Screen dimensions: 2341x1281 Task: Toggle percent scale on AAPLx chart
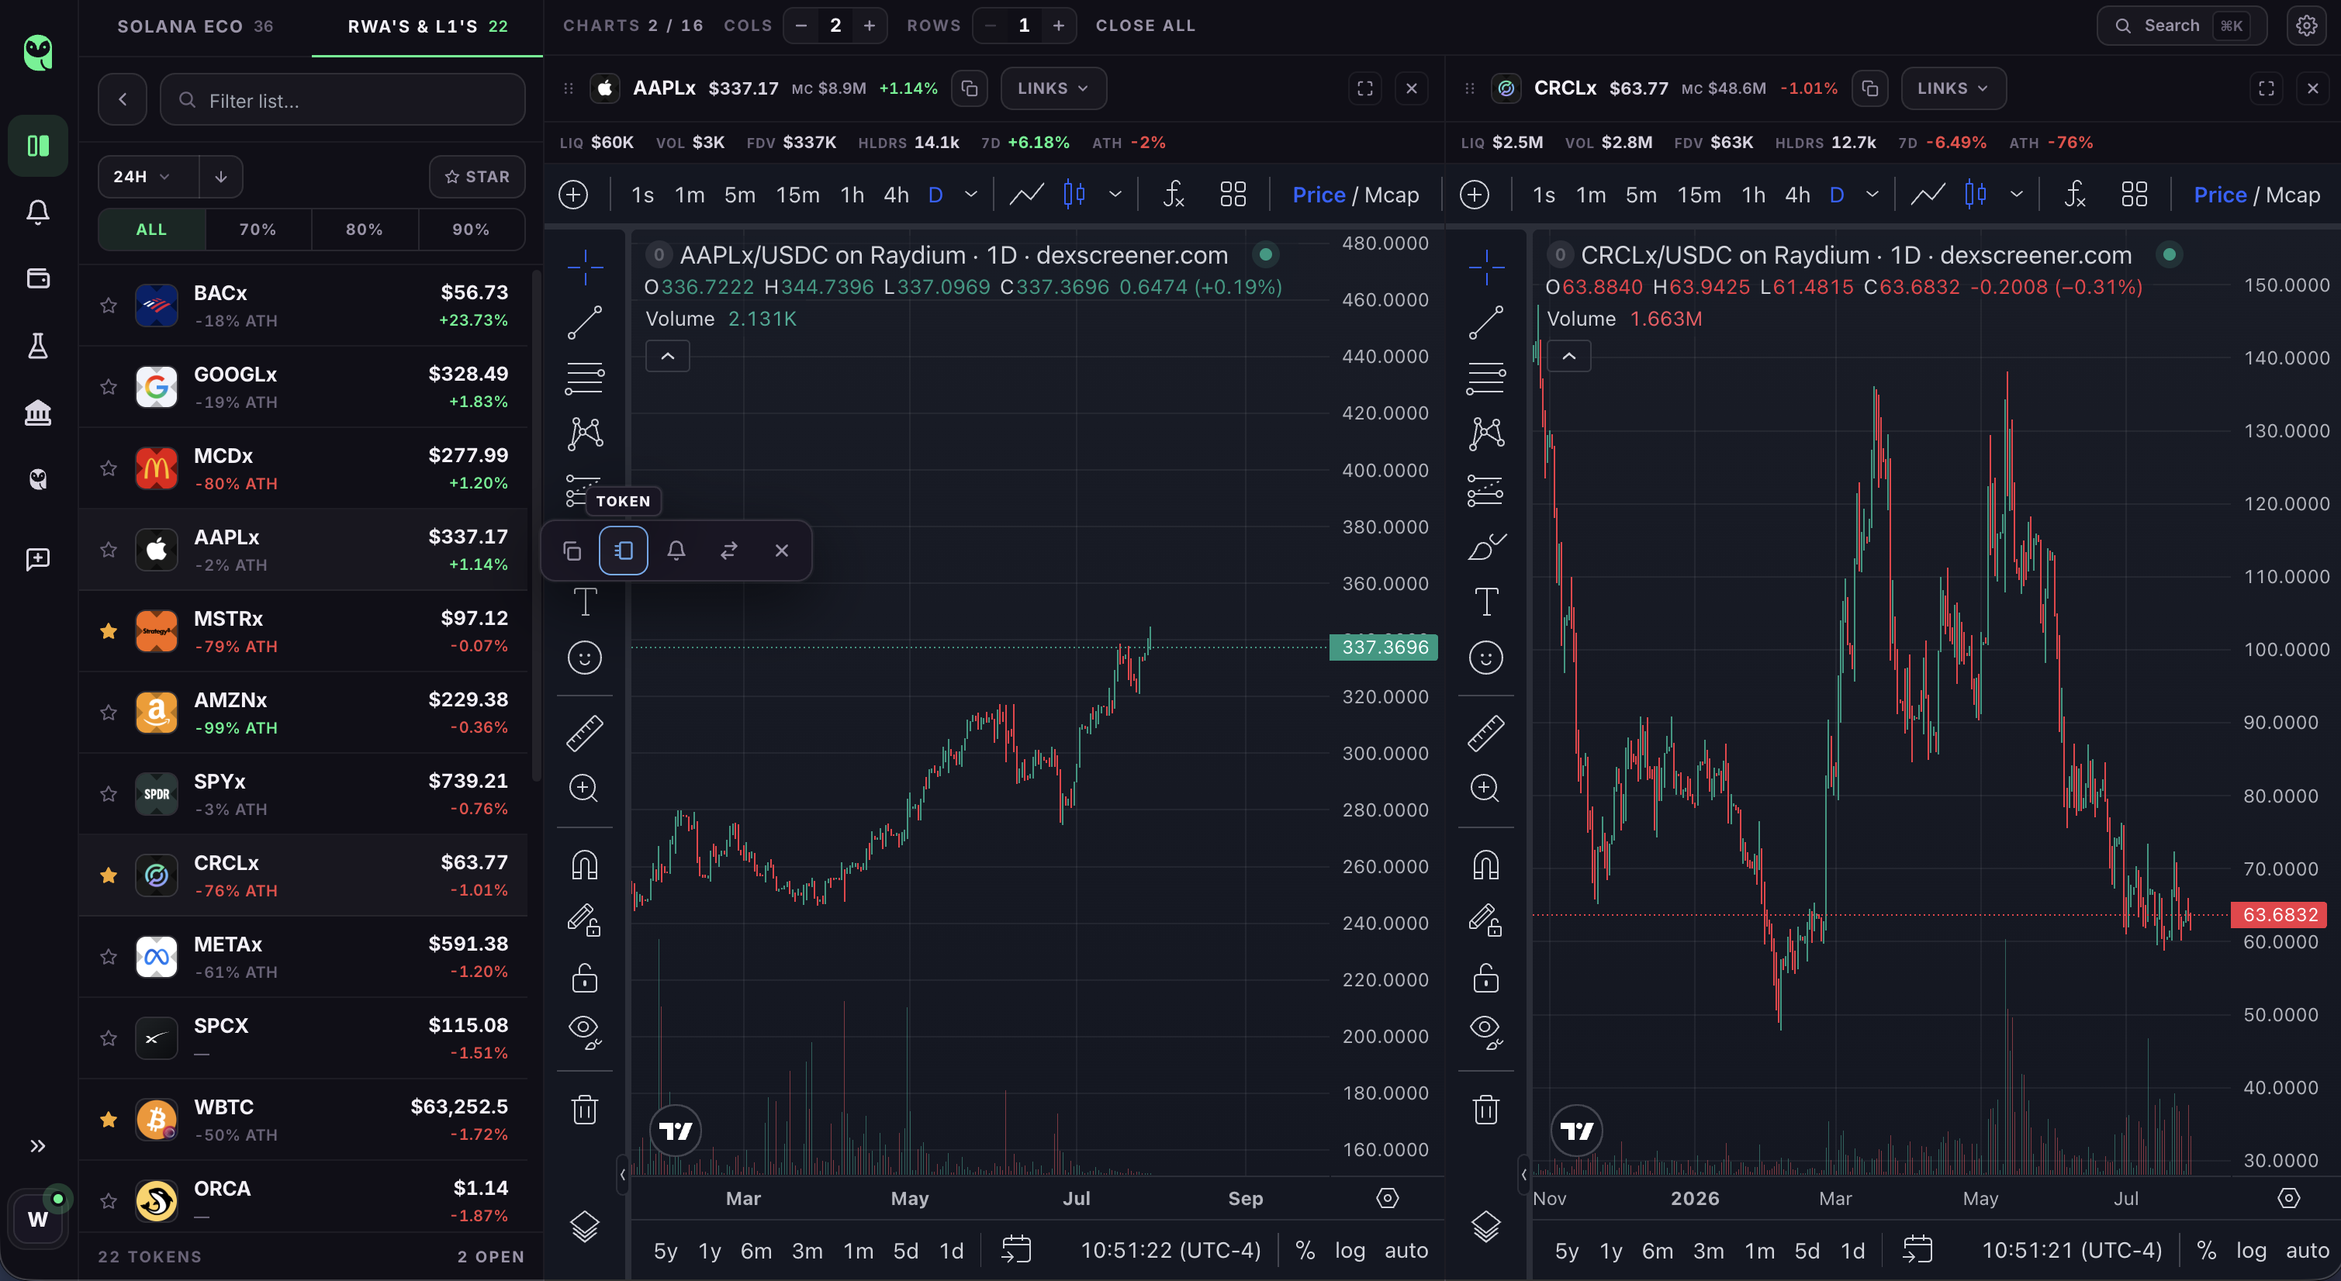1305,1250
